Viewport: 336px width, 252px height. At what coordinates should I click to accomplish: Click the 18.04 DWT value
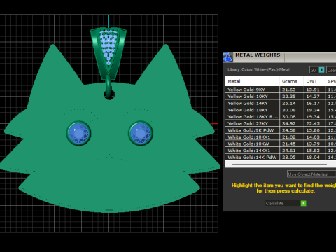(x=313, y=157)
